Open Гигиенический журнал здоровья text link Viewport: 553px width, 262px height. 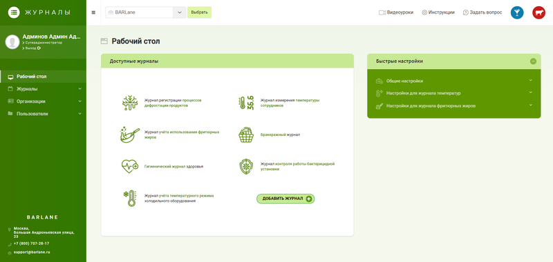(x=174, y=166)
